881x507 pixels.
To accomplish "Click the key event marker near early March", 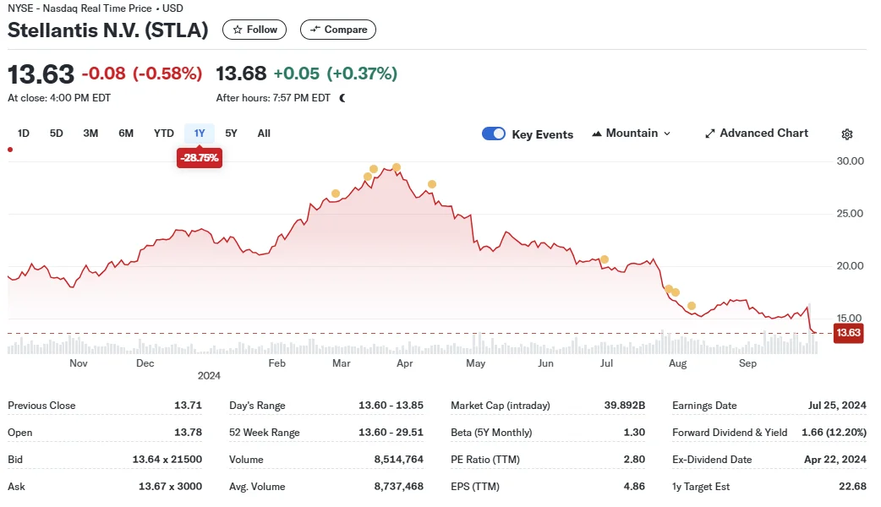I will pyautogui.click(x=336, y=194).
